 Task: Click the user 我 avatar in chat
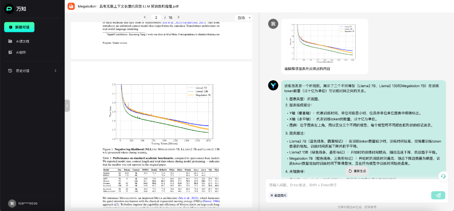273,24
